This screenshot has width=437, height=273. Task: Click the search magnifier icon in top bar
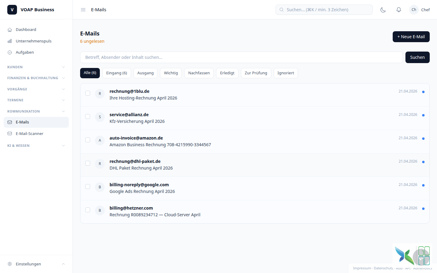pyautogui.click(x=282, y=10)
